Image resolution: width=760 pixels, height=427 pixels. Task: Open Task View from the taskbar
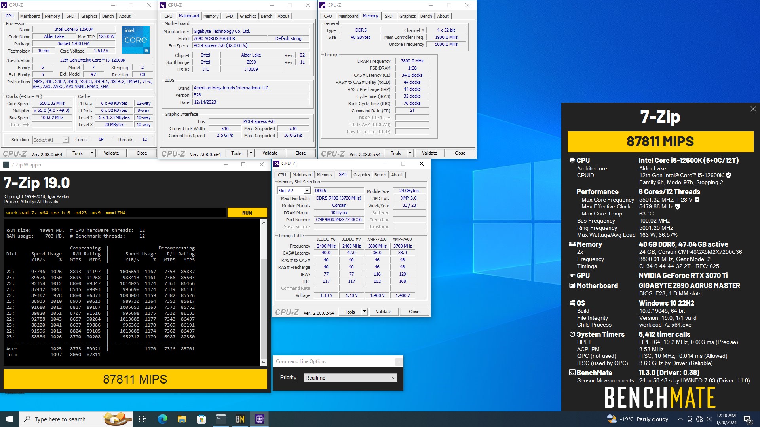142,419
